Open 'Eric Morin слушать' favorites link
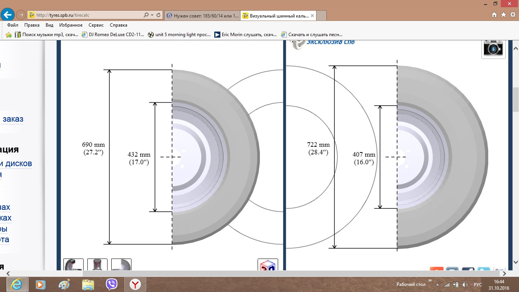 pyautogui.click(x=245, y=35)
